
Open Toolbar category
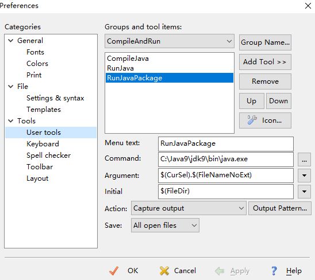point(40,167)
